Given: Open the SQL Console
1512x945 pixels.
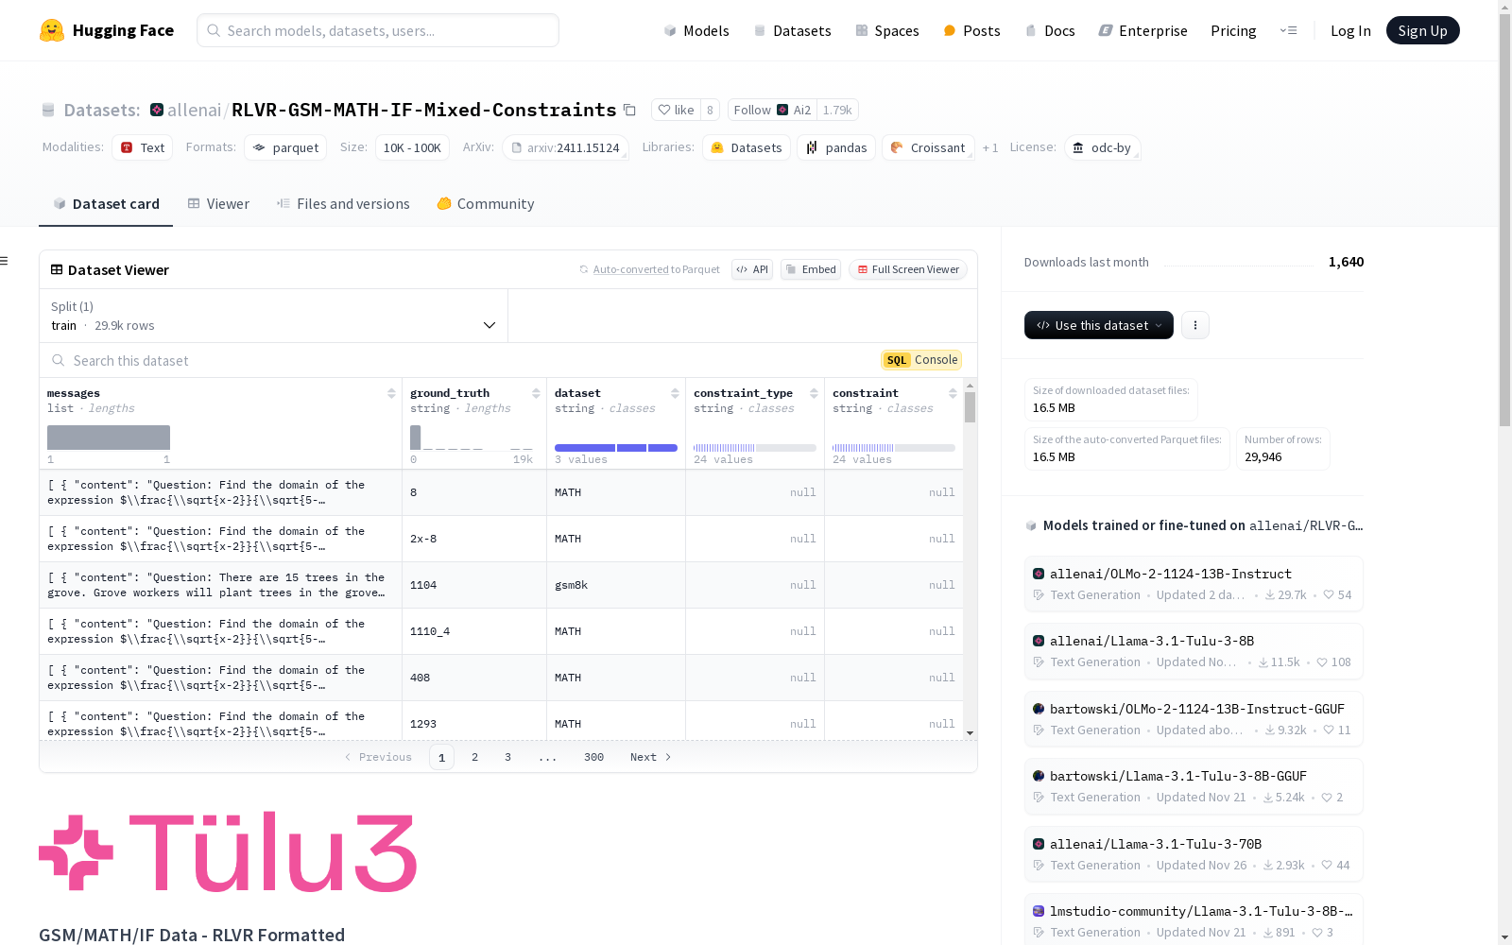Looking at the screenshot, I should point(921,360).
